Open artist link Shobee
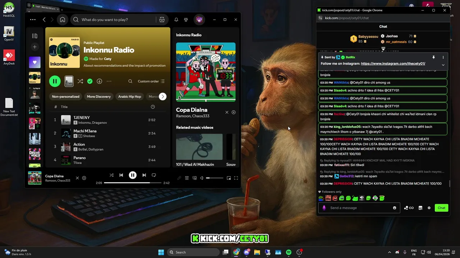The image size is (460, 258). [x=89, y=136]
